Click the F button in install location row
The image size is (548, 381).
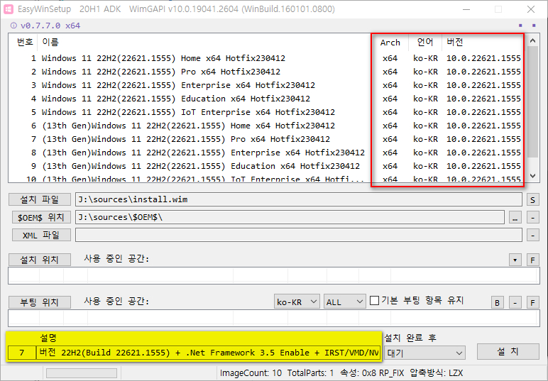532,260
